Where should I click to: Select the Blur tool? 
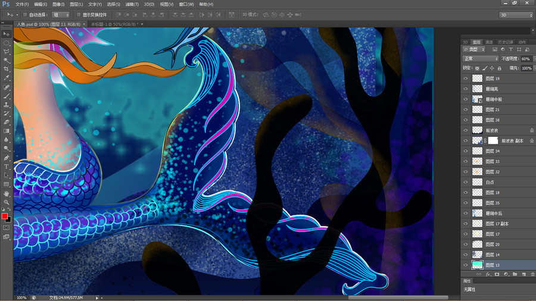pos(6,140)
